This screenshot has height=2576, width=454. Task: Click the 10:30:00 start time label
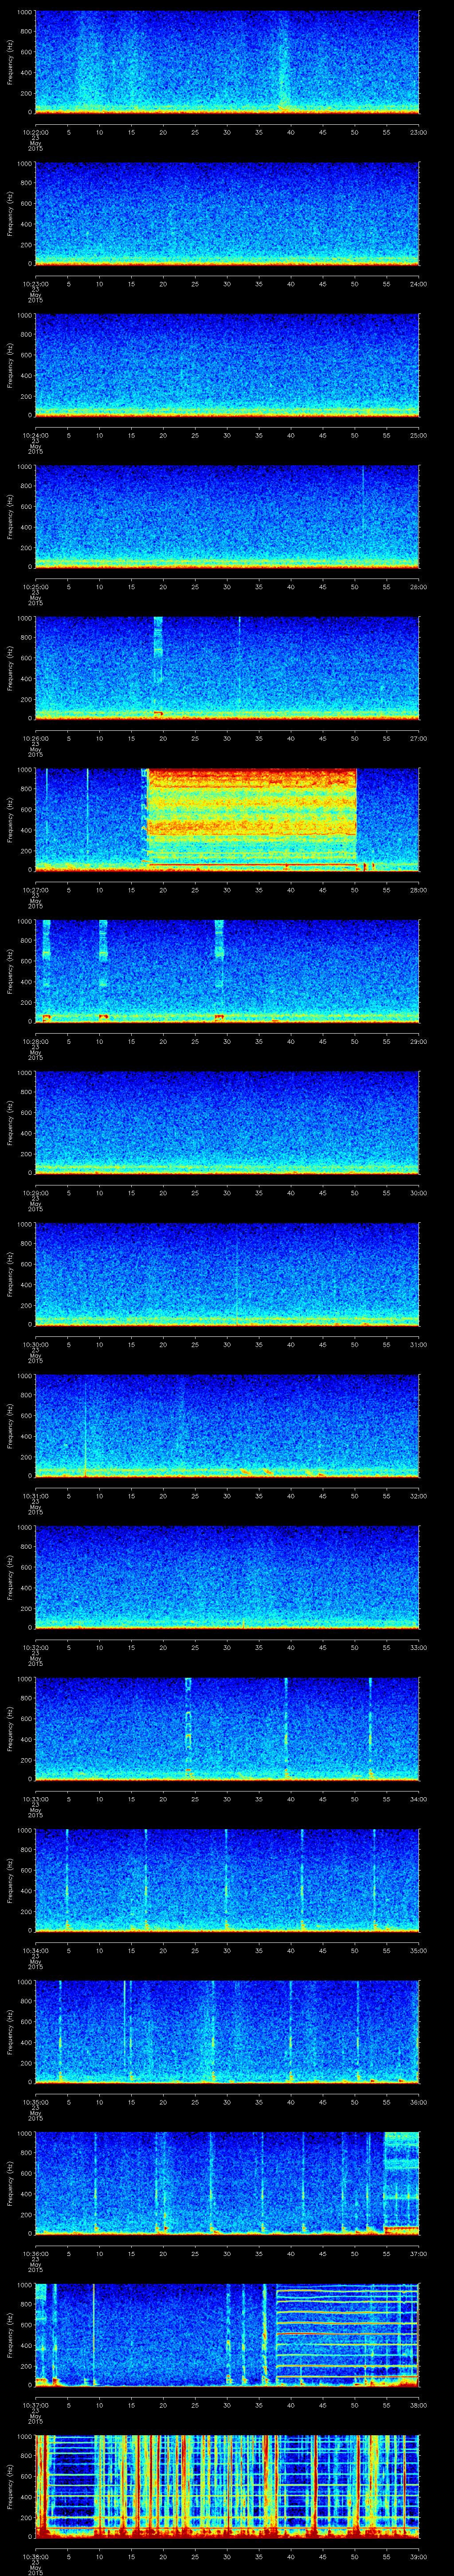[35, 1344]
